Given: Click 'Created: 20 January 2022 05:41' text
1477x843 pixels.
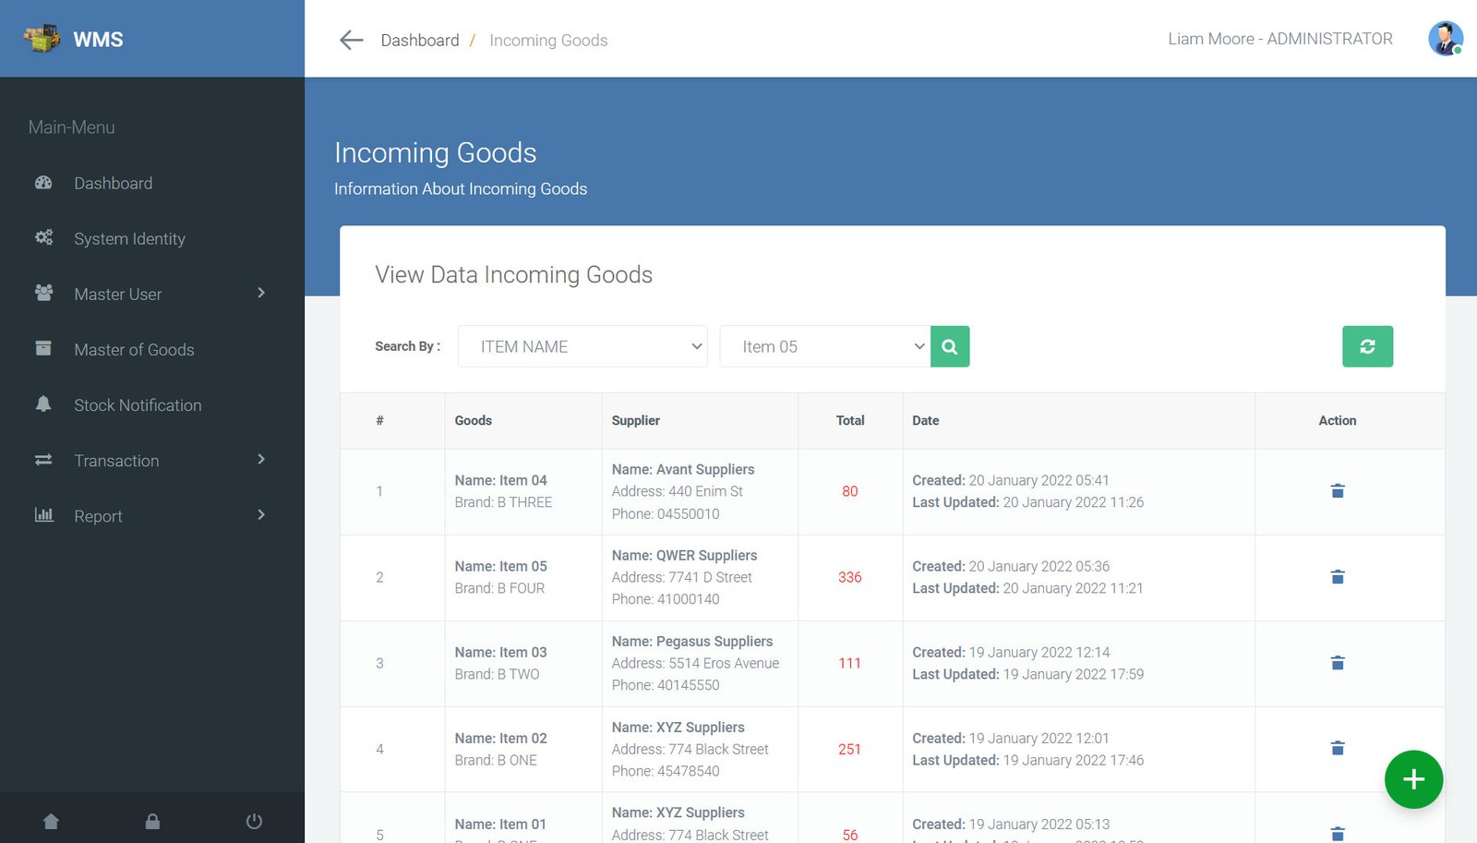Looking at the screenshot, I should pyautogui.click(x=1011, y=480).
